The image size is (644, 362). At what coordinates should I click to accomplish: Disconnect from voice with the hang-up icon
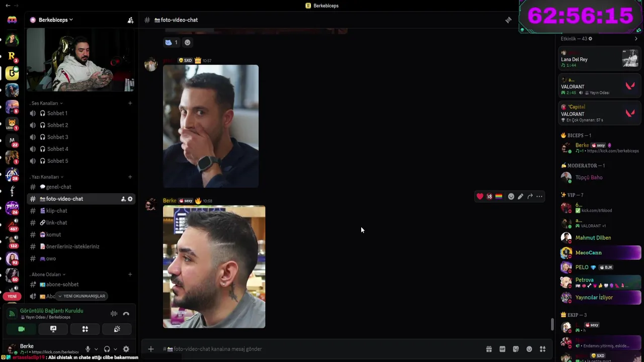[x=126, y=314]
